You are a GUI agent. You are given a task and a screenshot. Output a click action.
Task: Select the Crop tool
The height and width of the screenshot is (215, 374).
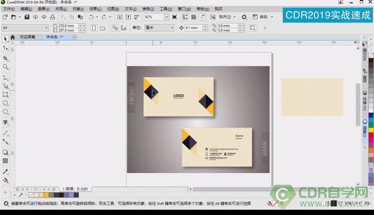5,58
